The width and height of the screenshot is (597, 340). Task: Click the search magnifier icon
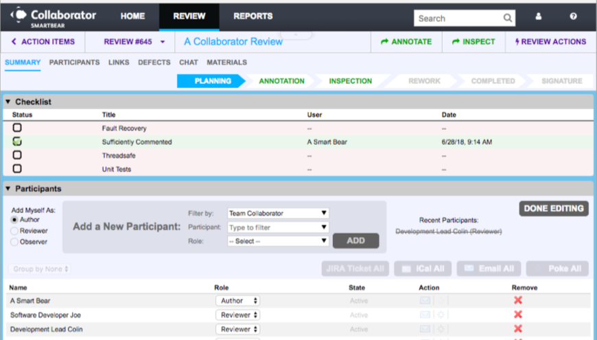(507, 19)
